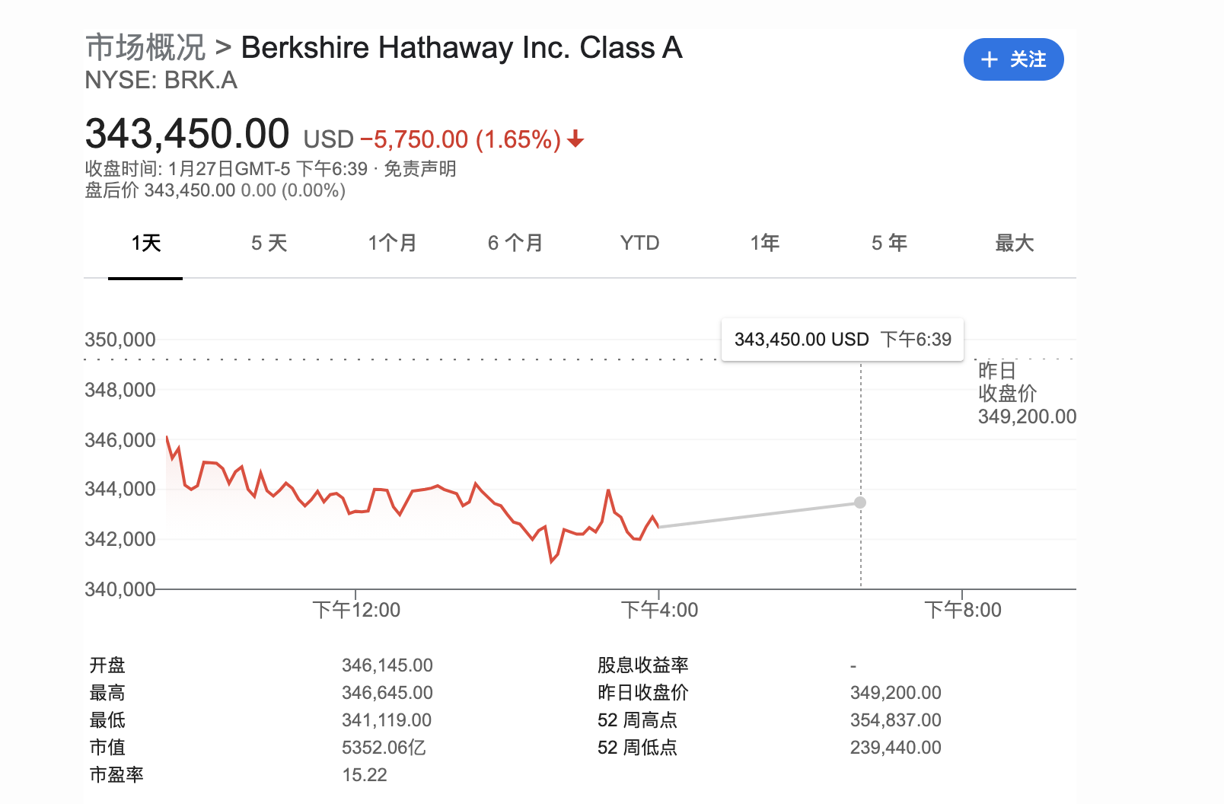Open the 市场概况 market overview link
Viewport: 1224px width, 804px height.
145,48
